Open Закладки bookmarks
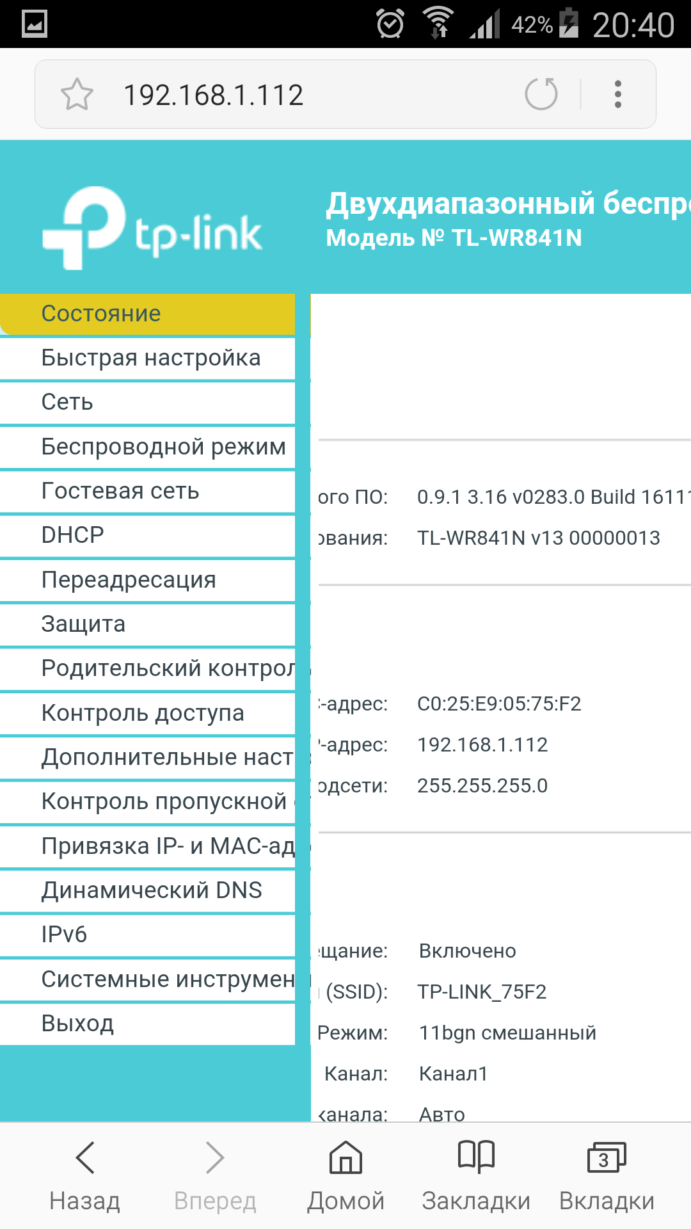 click(476, 1177)
